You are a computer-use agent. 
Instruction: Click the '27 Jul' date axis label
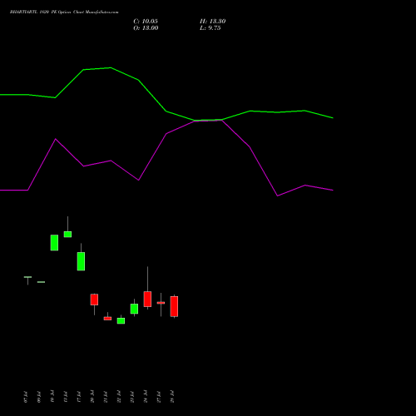(x=159, y=397)
